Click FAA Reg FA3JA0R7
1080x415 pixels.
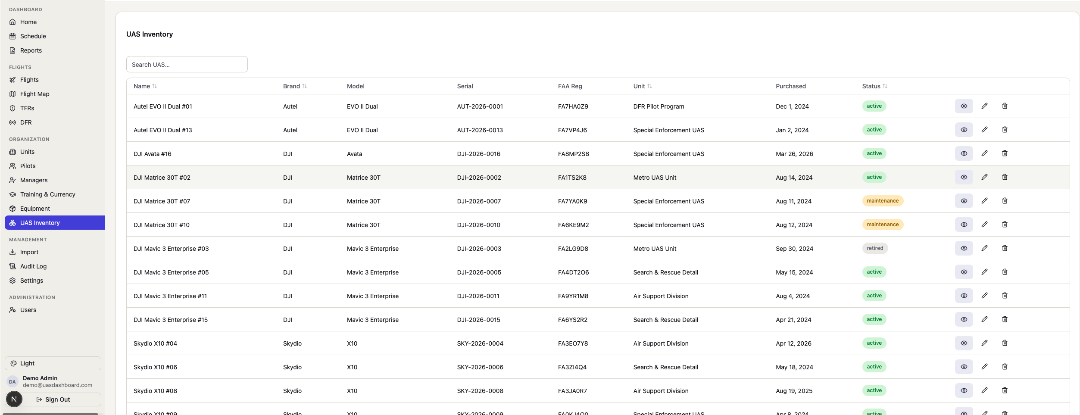[x=572, y=391]
